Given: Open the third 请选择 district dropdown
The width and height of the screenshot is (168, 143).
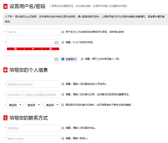Looking at the screenshot, I should 52,105.
